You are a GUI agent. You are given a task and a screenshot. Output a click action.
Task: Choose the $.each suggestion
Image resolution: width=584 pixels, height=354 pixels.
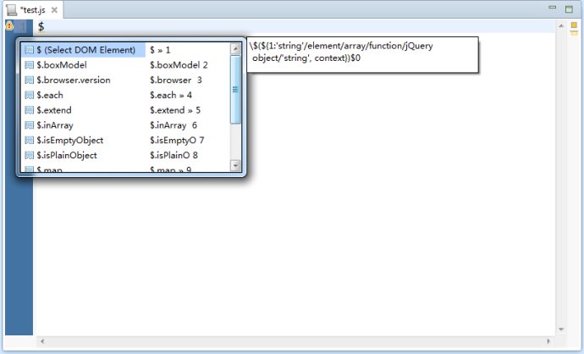pyautogui.click(x=50, y=95)
